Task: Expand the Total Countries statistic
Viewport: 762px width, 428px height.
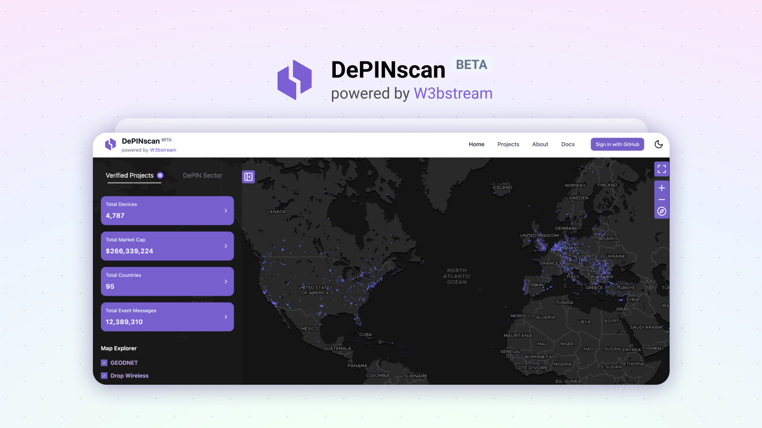Action: tap(167, 281)
